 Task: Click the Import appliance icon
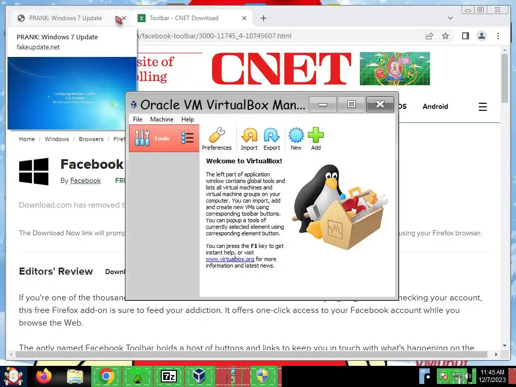pyautogui.click(x=249, y=139)
